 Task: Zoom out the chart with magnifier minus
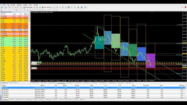66,7
